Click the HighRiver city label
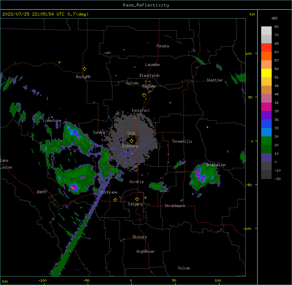The width and height of the screenshot is (292, 285). coord(146,251)
